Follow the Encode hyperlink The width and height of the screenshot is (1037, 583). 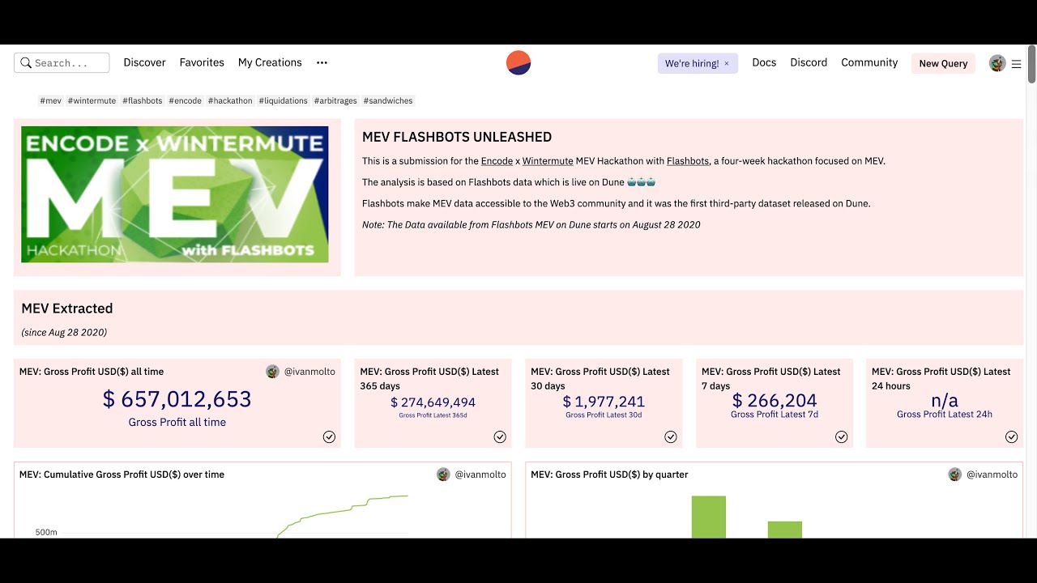click(497, 161)
